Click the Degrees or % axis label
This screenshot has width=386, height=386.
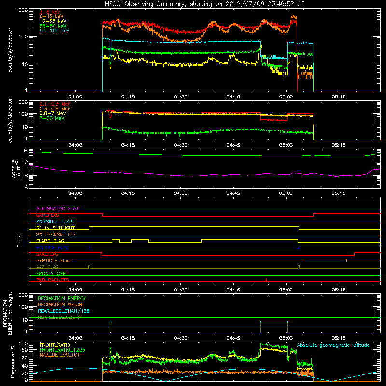click(x=13, y=361)
